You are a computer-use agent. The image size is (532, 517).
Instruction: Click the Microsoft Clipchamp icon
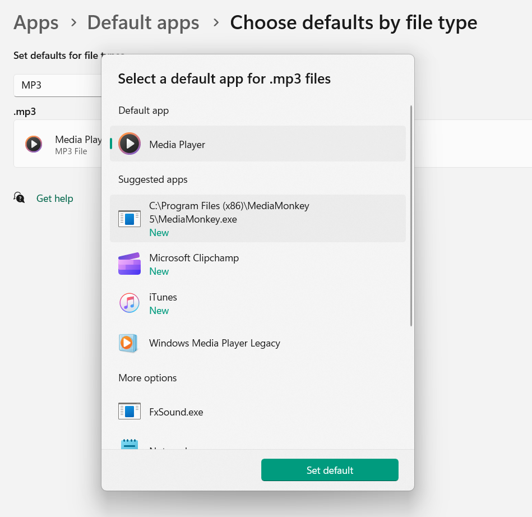[129, 264]
